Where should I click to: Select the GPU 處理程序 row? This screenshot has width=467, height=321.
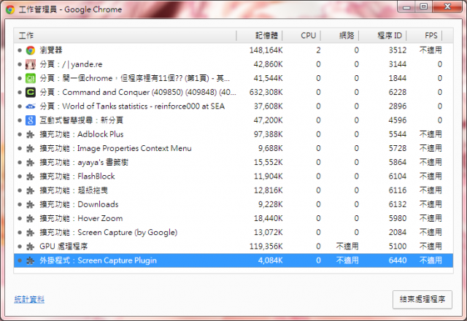coord(233,247)
